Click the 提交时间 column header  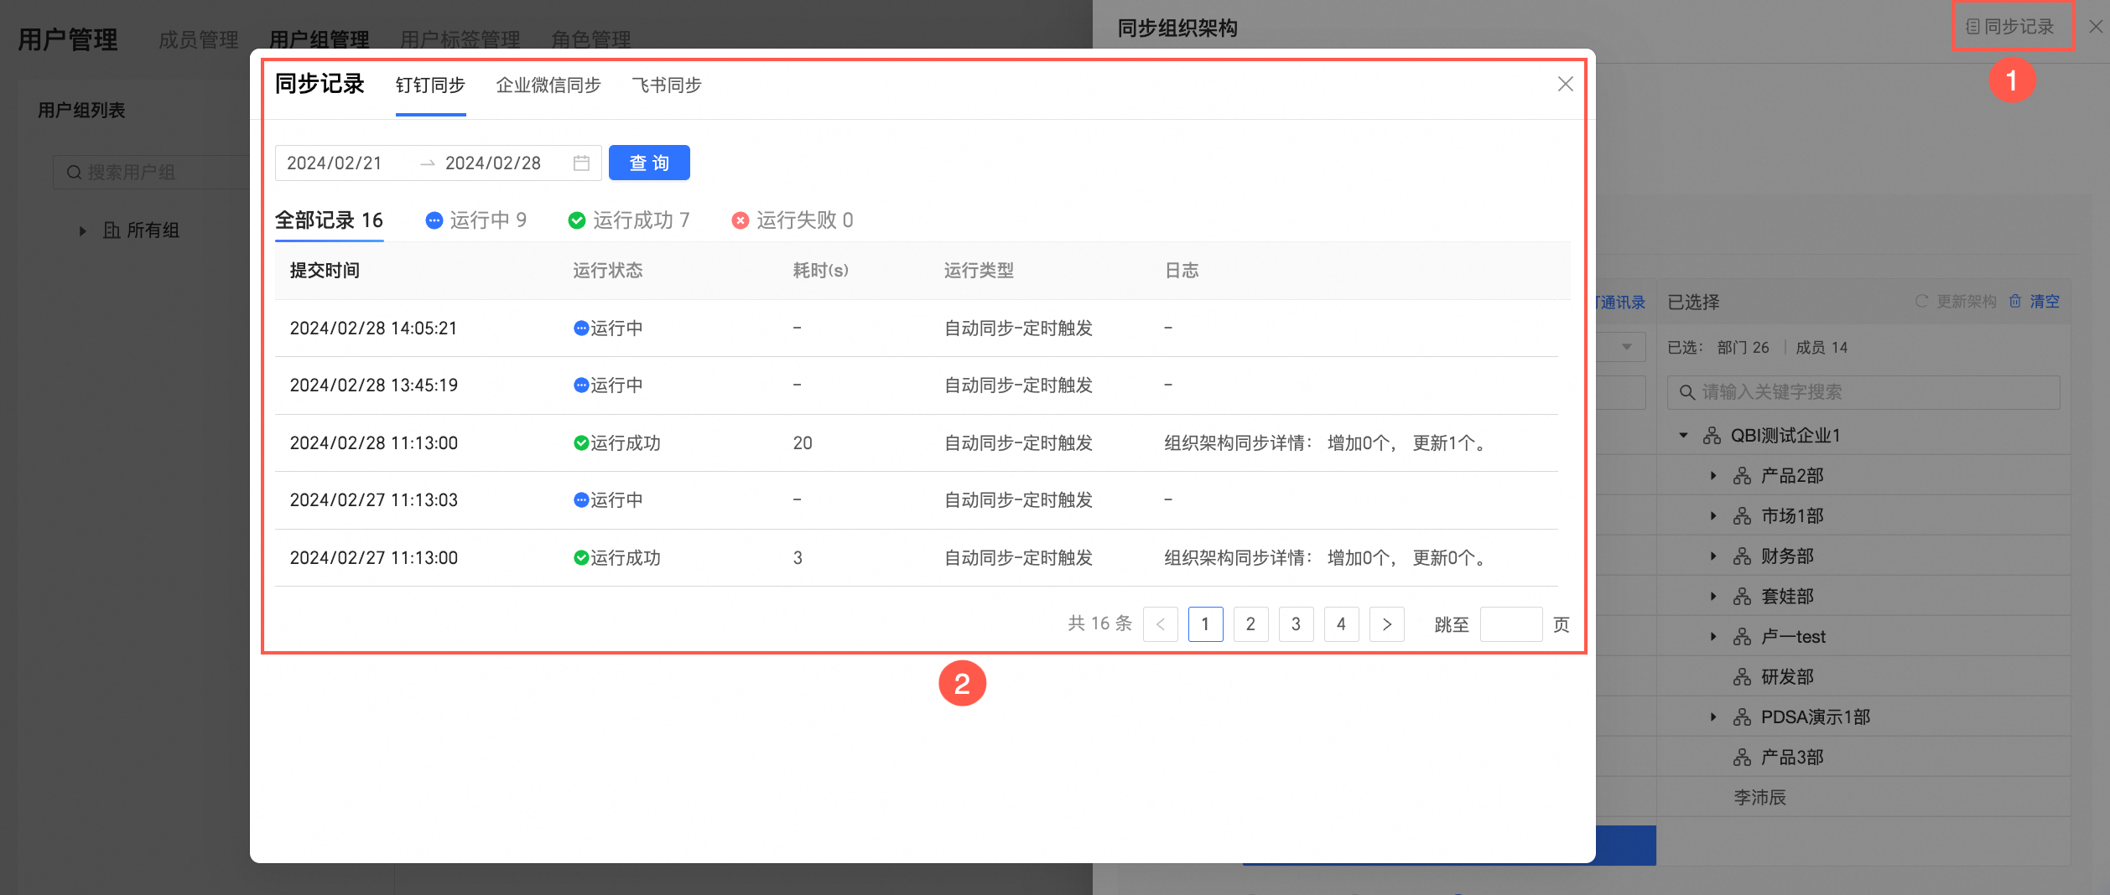(x=325, y=270)
